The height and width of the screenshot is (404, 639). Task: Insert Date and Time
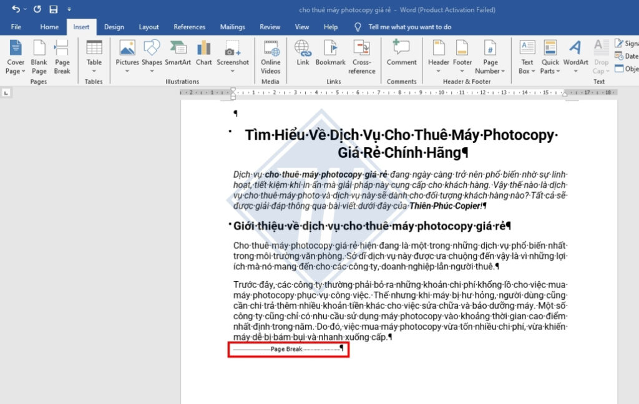627,55
